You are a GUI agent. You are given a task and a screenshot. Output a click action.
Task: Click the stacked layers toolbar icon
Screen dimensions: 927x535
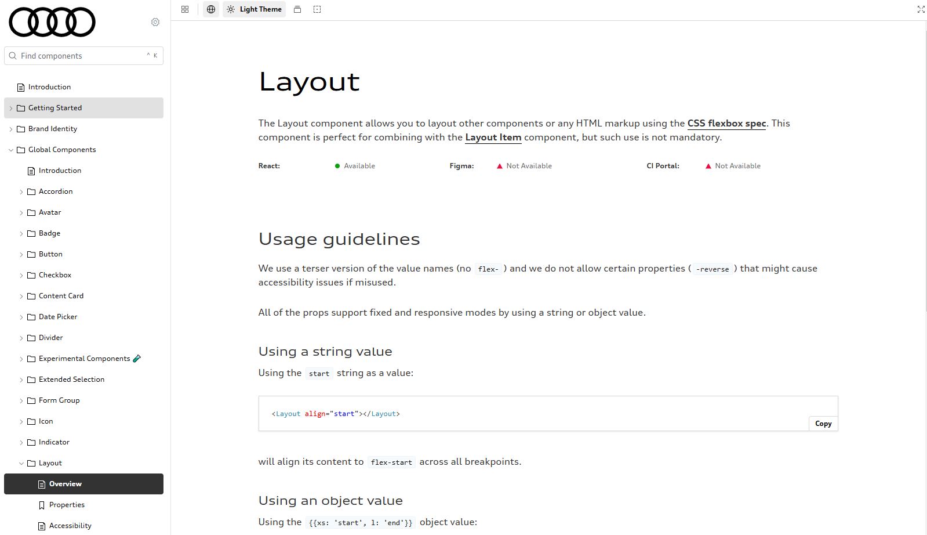pos(297,9)
